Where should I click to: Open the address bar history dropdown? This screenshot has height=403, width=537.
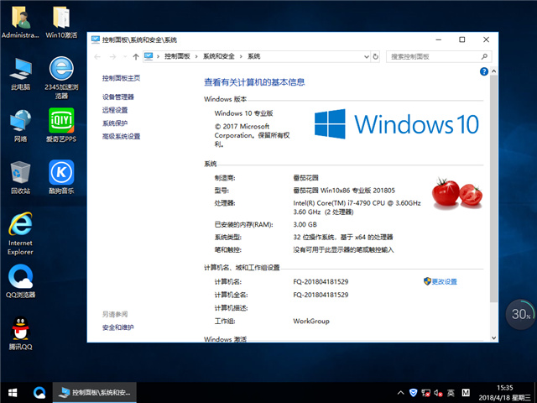pos(367,56)
